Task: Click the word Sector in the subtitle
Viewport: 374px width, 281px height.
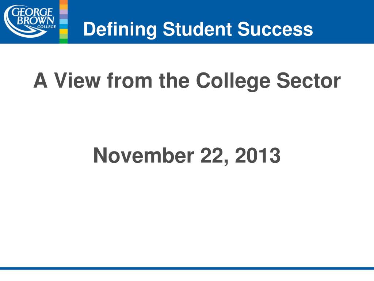Action: click(x=309, y=81)
